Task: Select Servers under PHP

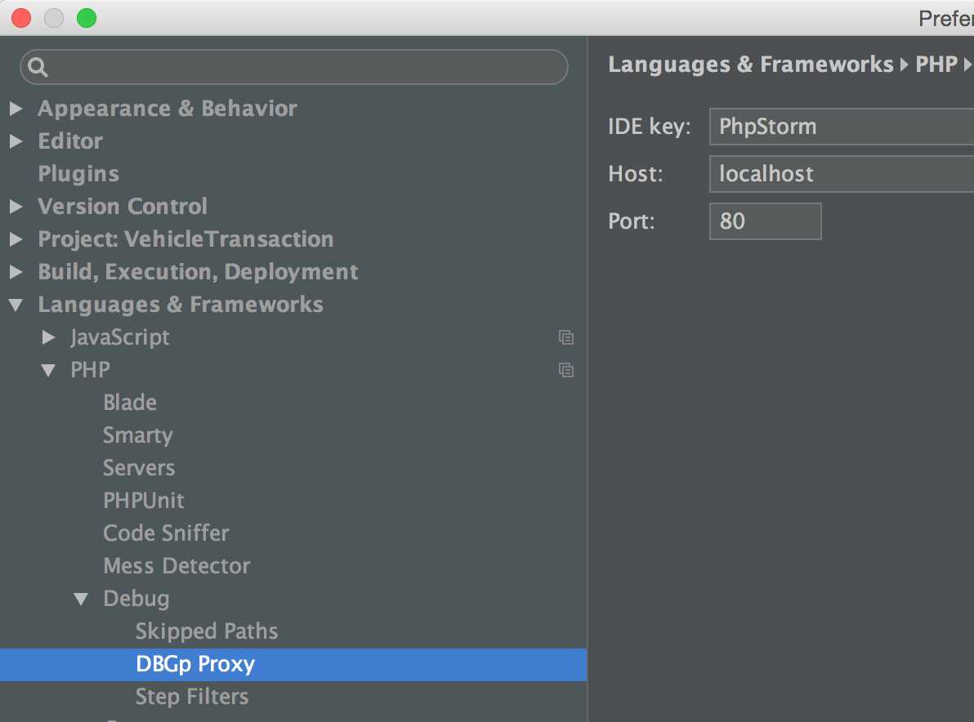Action: click(x=139, y=468)
